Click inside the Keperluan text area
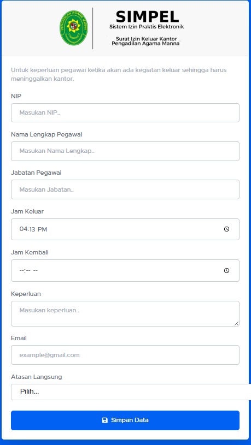The width and height of the screenshot is (251, 445). pyautogui.click(x=125, y=313)
